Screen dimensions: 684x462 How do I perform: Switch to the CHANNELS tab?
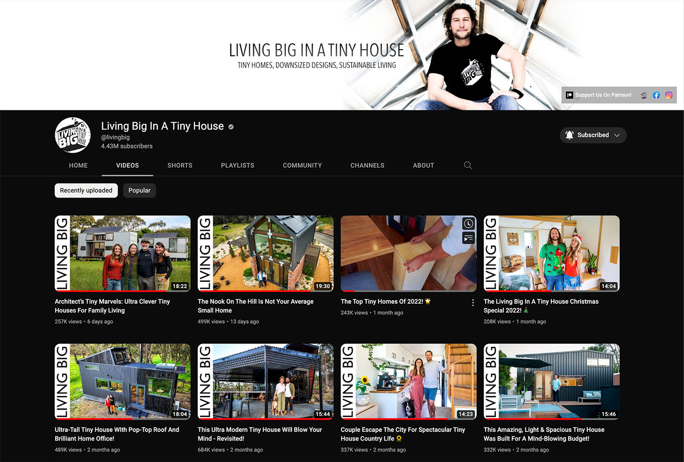(368, 165)
